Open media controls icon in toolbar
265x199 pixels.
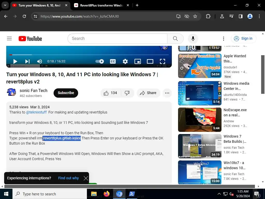pos(231,16)
